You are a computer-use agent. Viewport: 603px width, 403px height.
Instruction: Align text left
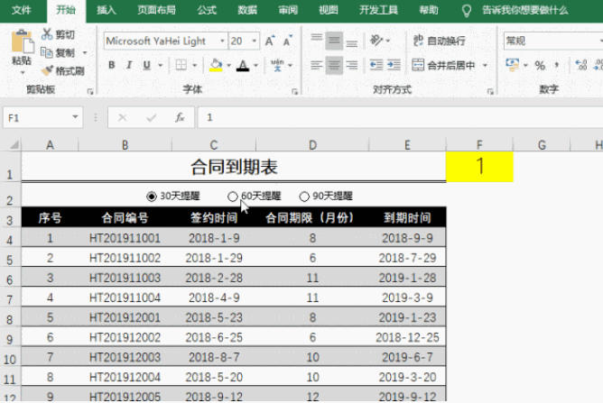tap(317, 65)
